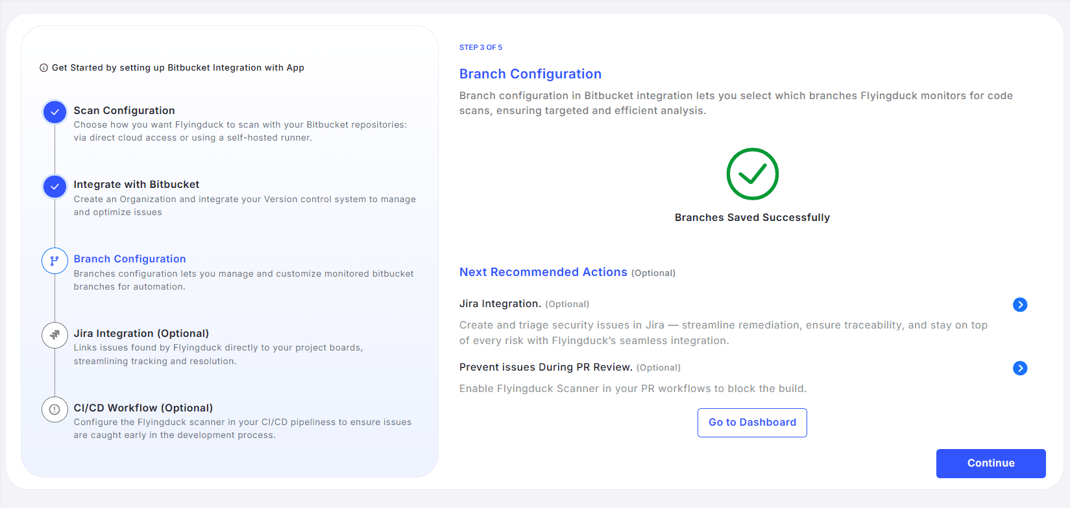Screen dimensions: 1070x508
Task: Click the Scan Configuration completed checkmark icon
Action: 55,112
